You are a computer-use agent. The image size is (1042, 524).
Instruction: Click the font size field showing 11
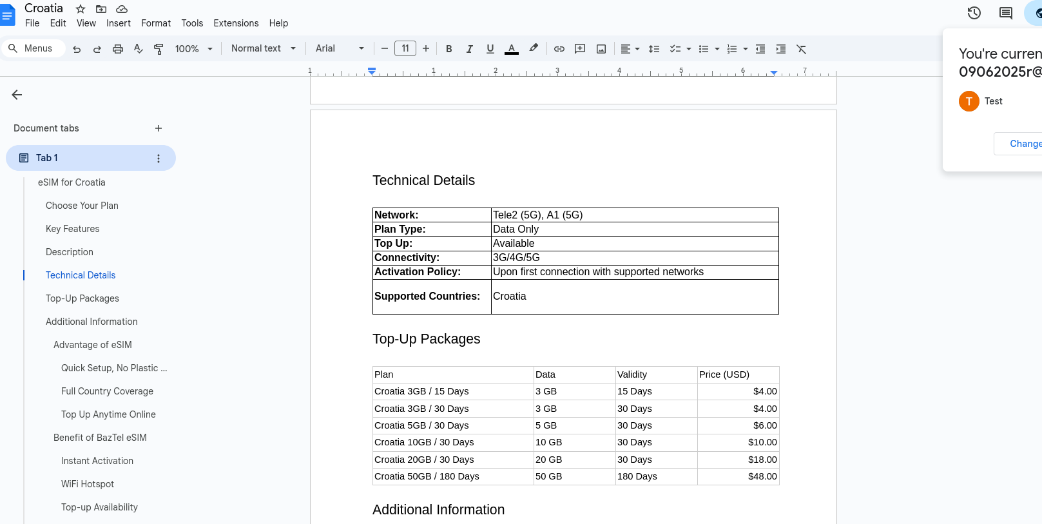pos(405,48)
